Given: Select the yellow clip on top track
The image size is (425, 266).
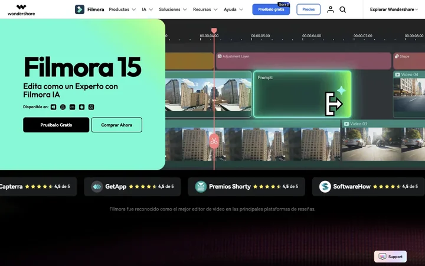Looking at the screenshot, I should pos(189,61).
